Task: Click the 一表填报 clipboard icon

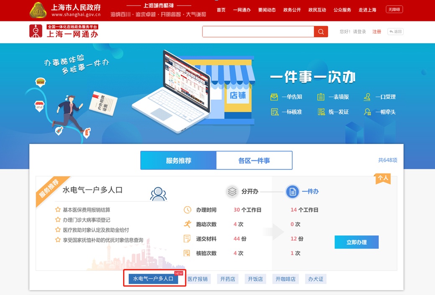Action: tap(321, 97)
